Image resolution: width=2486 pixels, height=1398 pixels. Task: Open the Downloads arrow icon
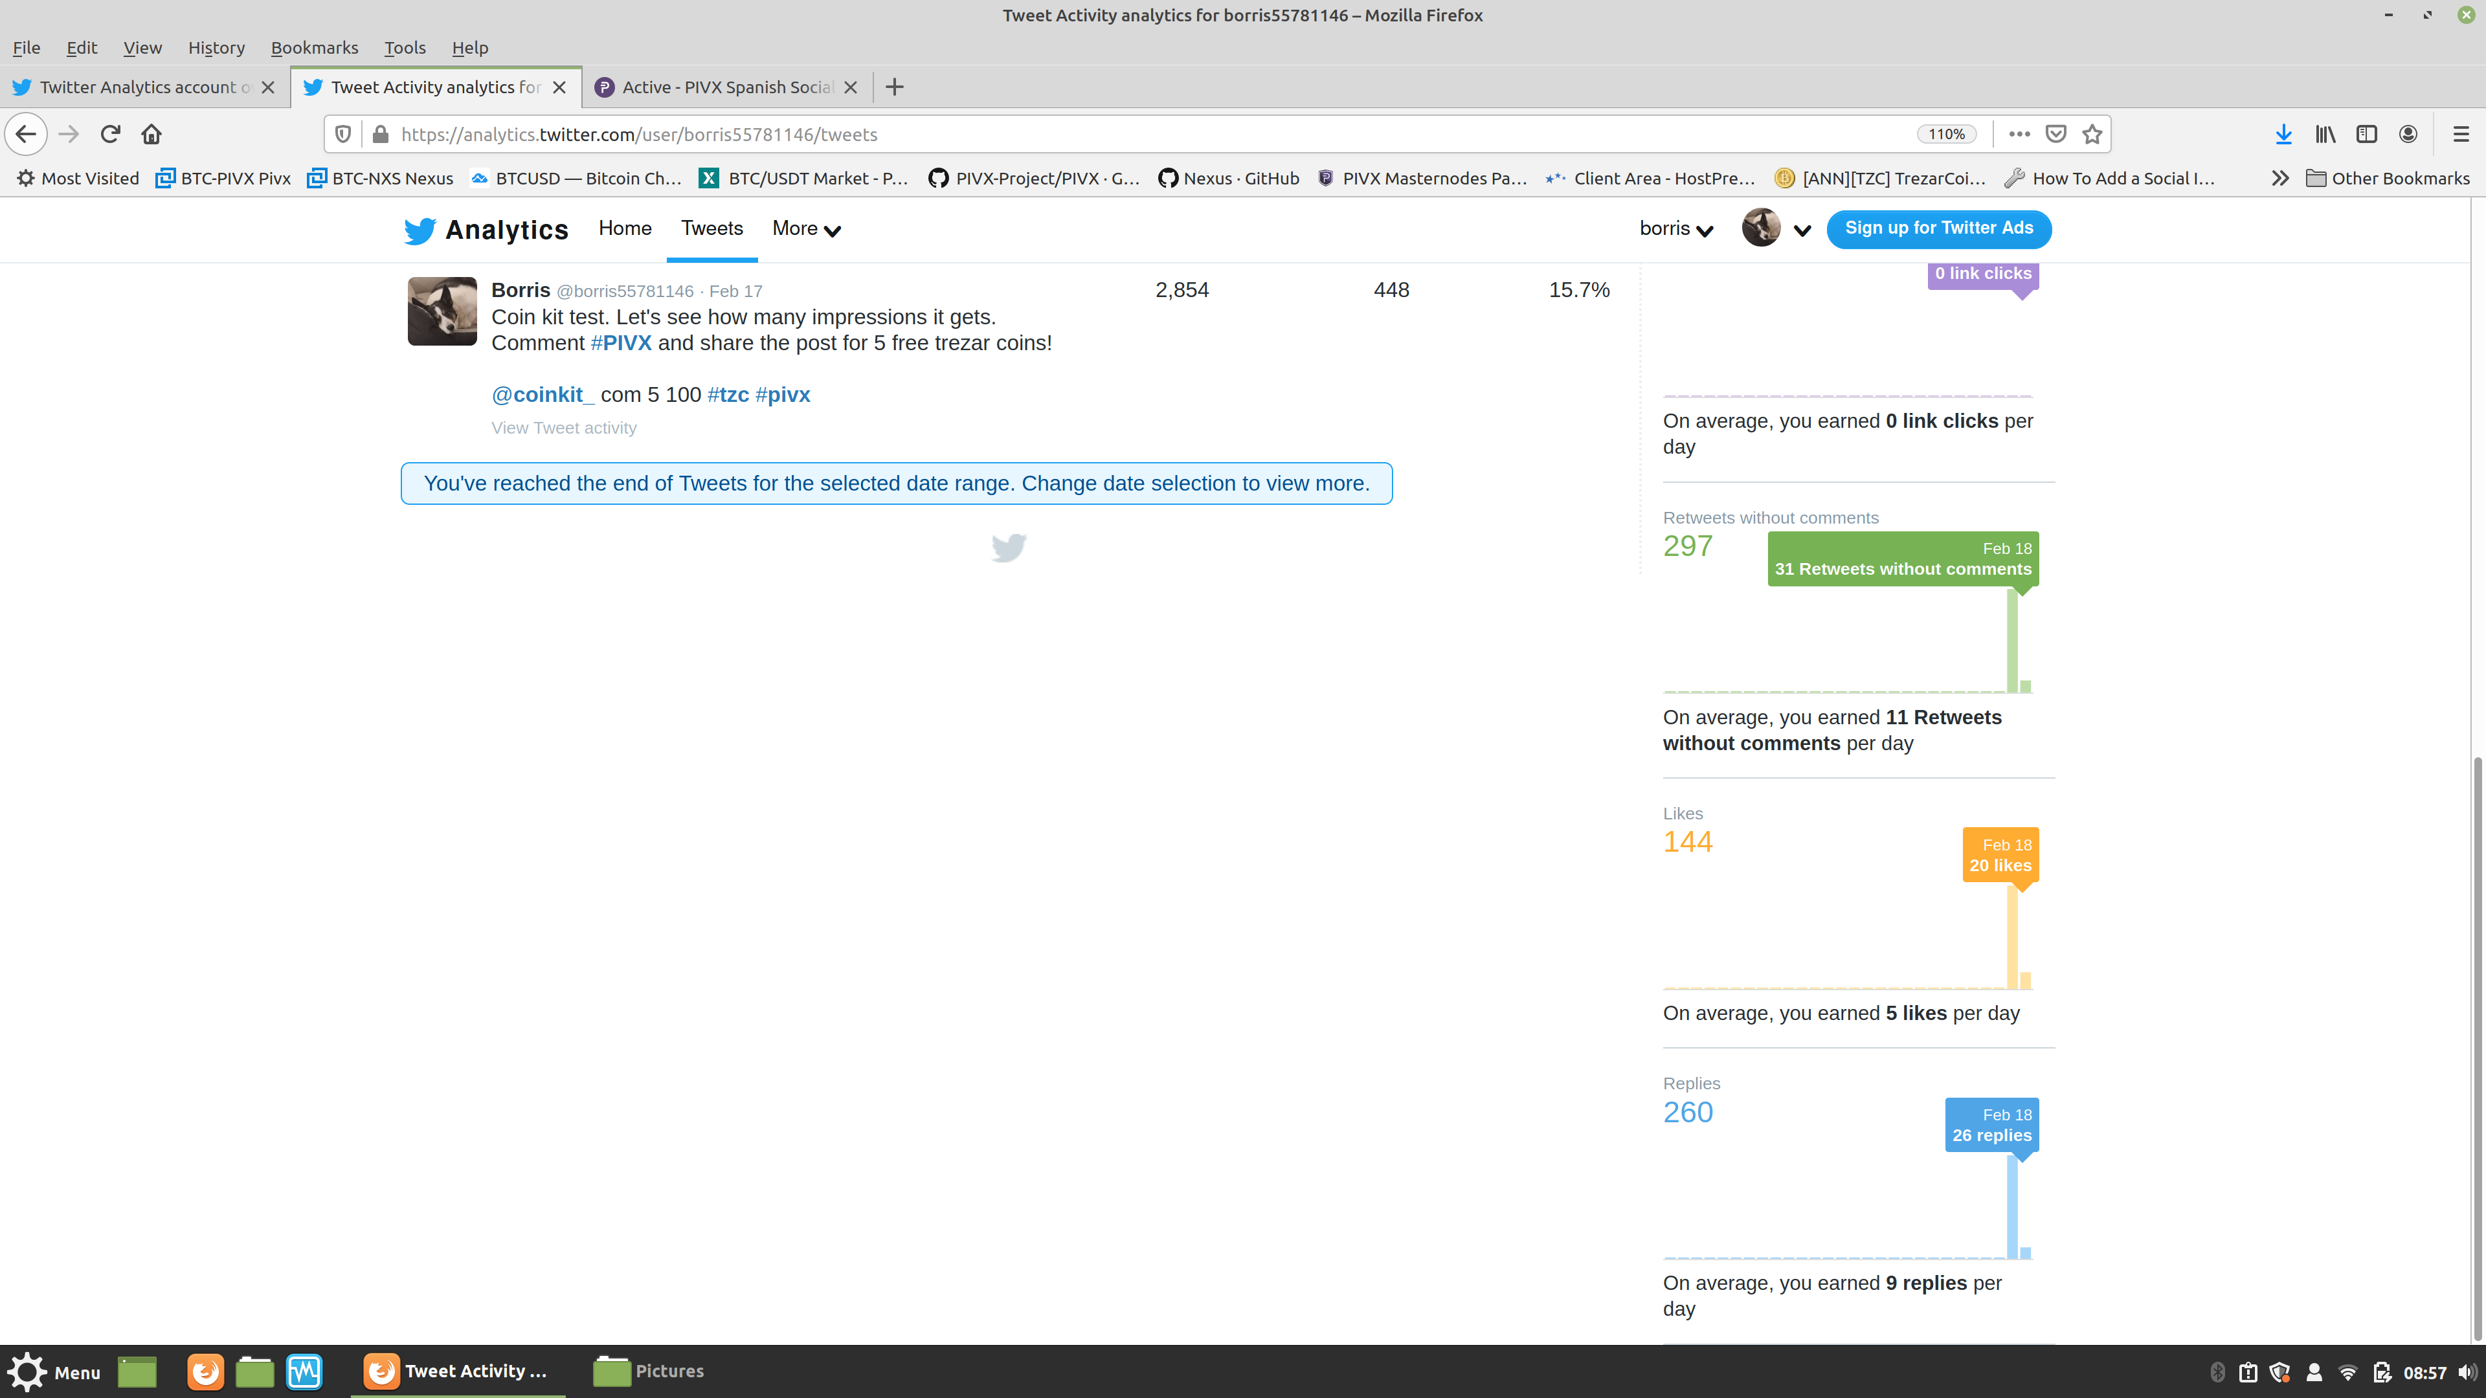coord(2283,134)
